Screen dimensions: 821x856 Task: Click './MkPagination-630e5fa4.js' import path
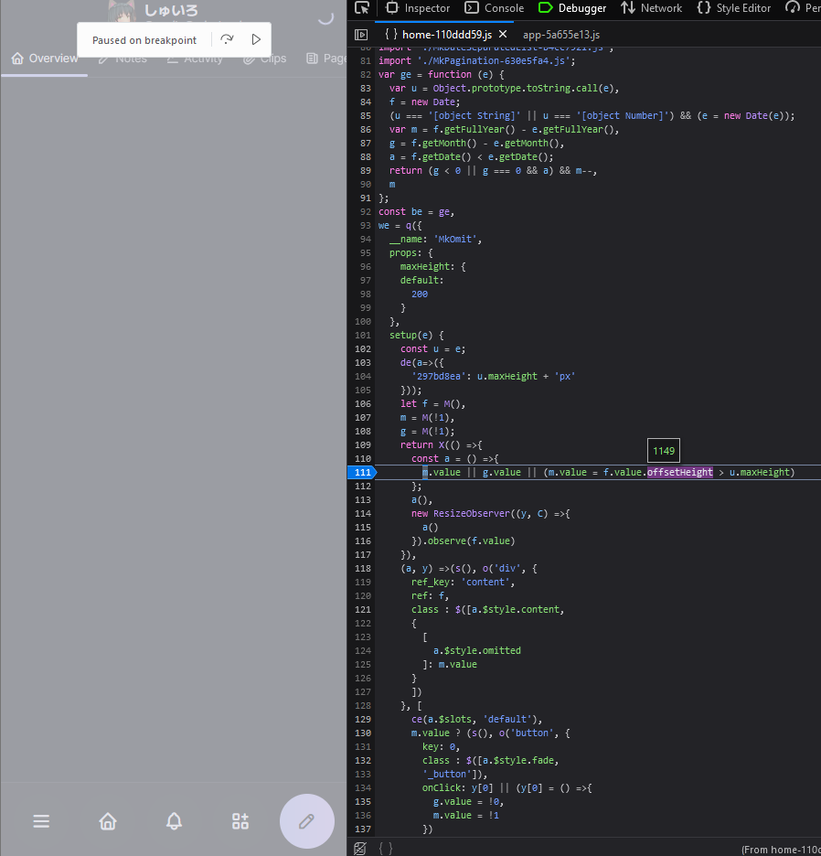click(496, 60)
